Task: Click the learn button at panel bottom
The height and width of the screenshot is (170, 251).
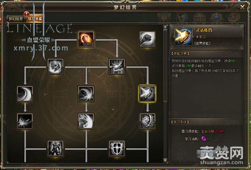Action: [x=207, y=154]
